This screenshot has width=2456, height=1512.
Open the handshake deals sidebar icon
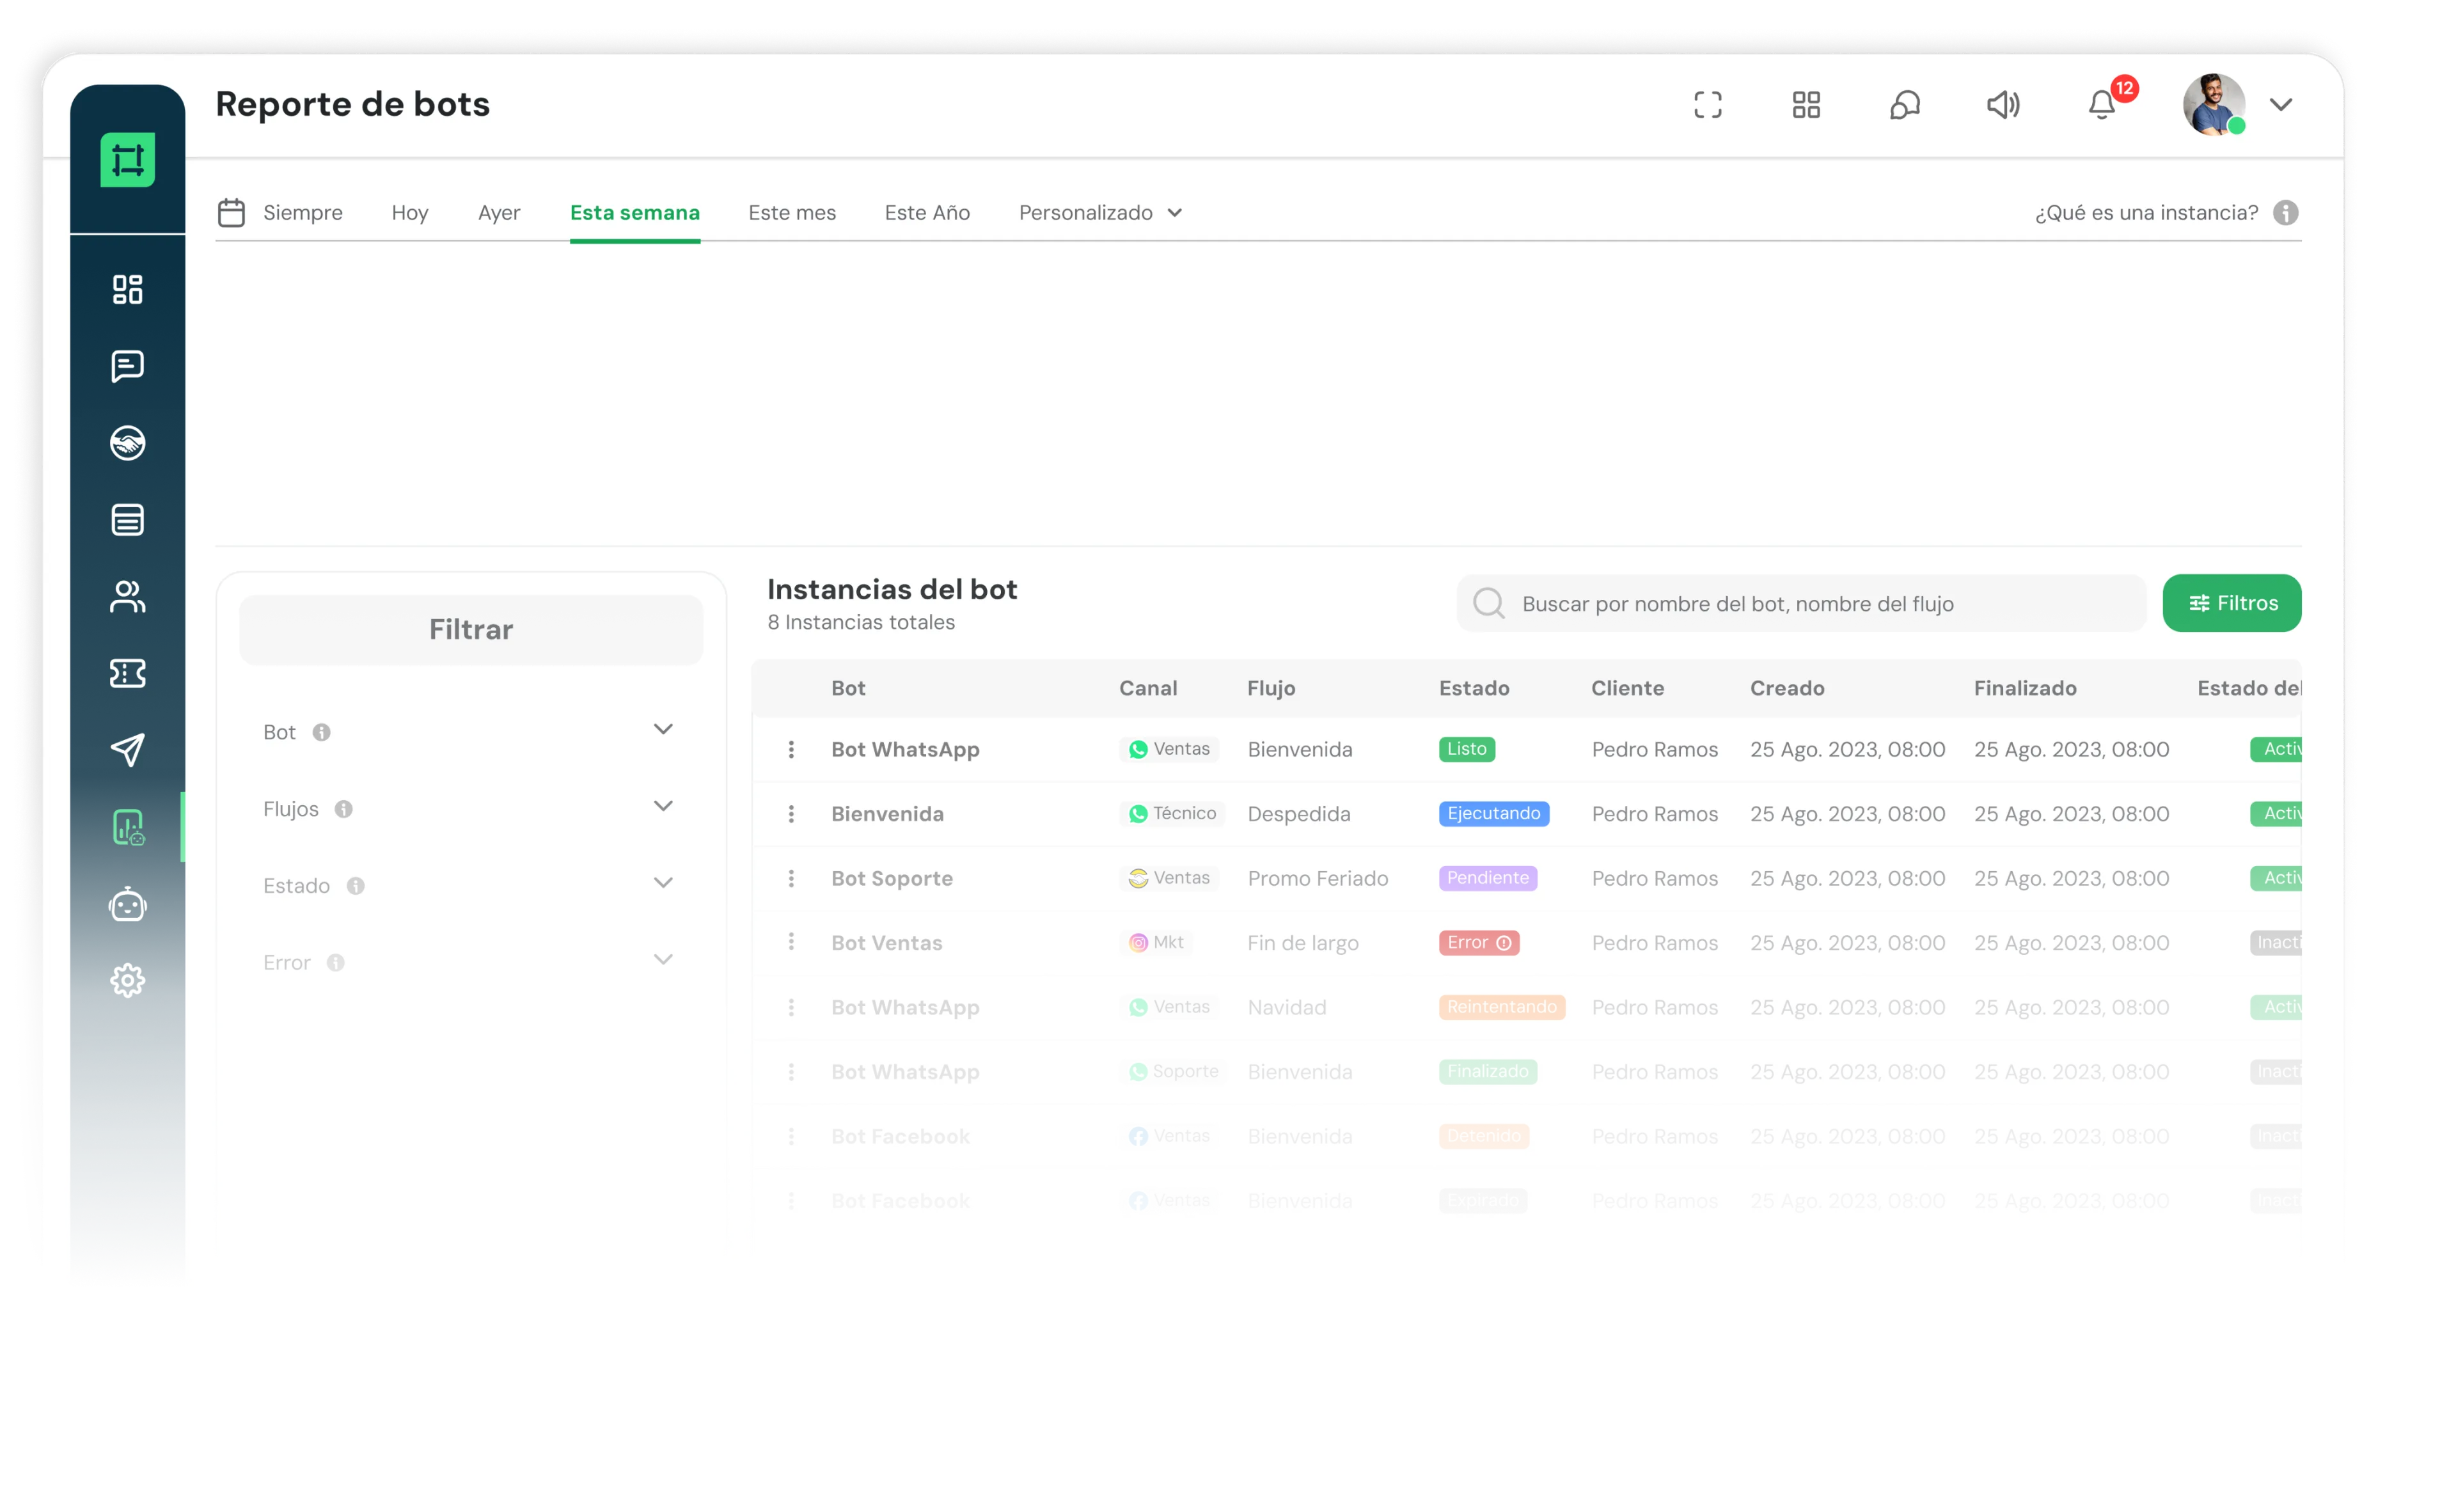point(127,443)
